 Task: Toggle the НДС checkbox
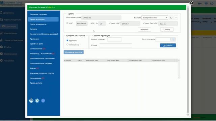tap(67, 23)
